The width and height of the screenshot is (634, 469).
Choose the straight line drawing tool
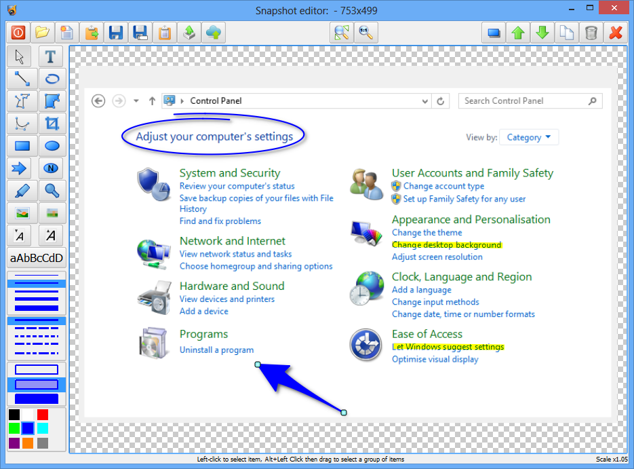point(22,79)
